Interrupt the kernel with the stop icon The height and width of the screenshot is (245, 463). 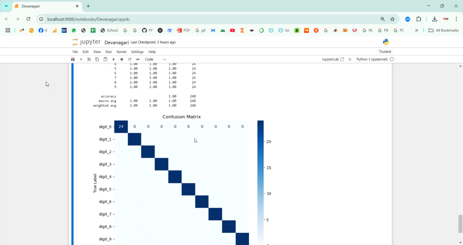click(x=122, y=59)
